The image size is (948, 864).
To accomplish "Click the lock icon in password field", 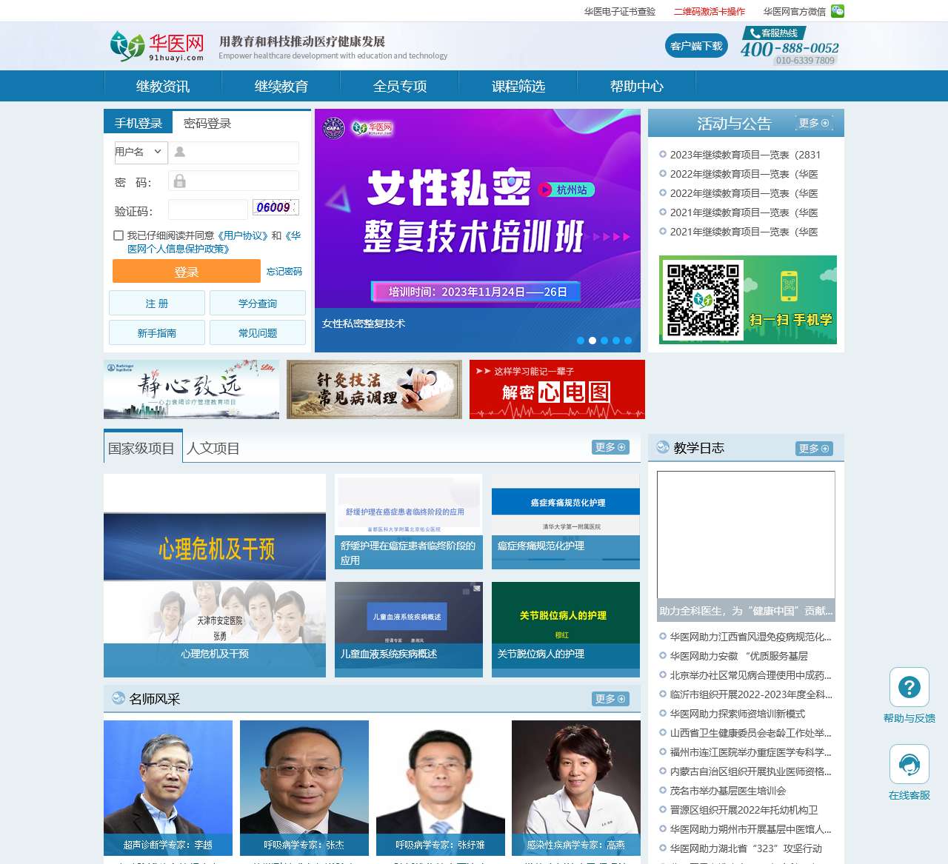I will click(x=179, y=181).
